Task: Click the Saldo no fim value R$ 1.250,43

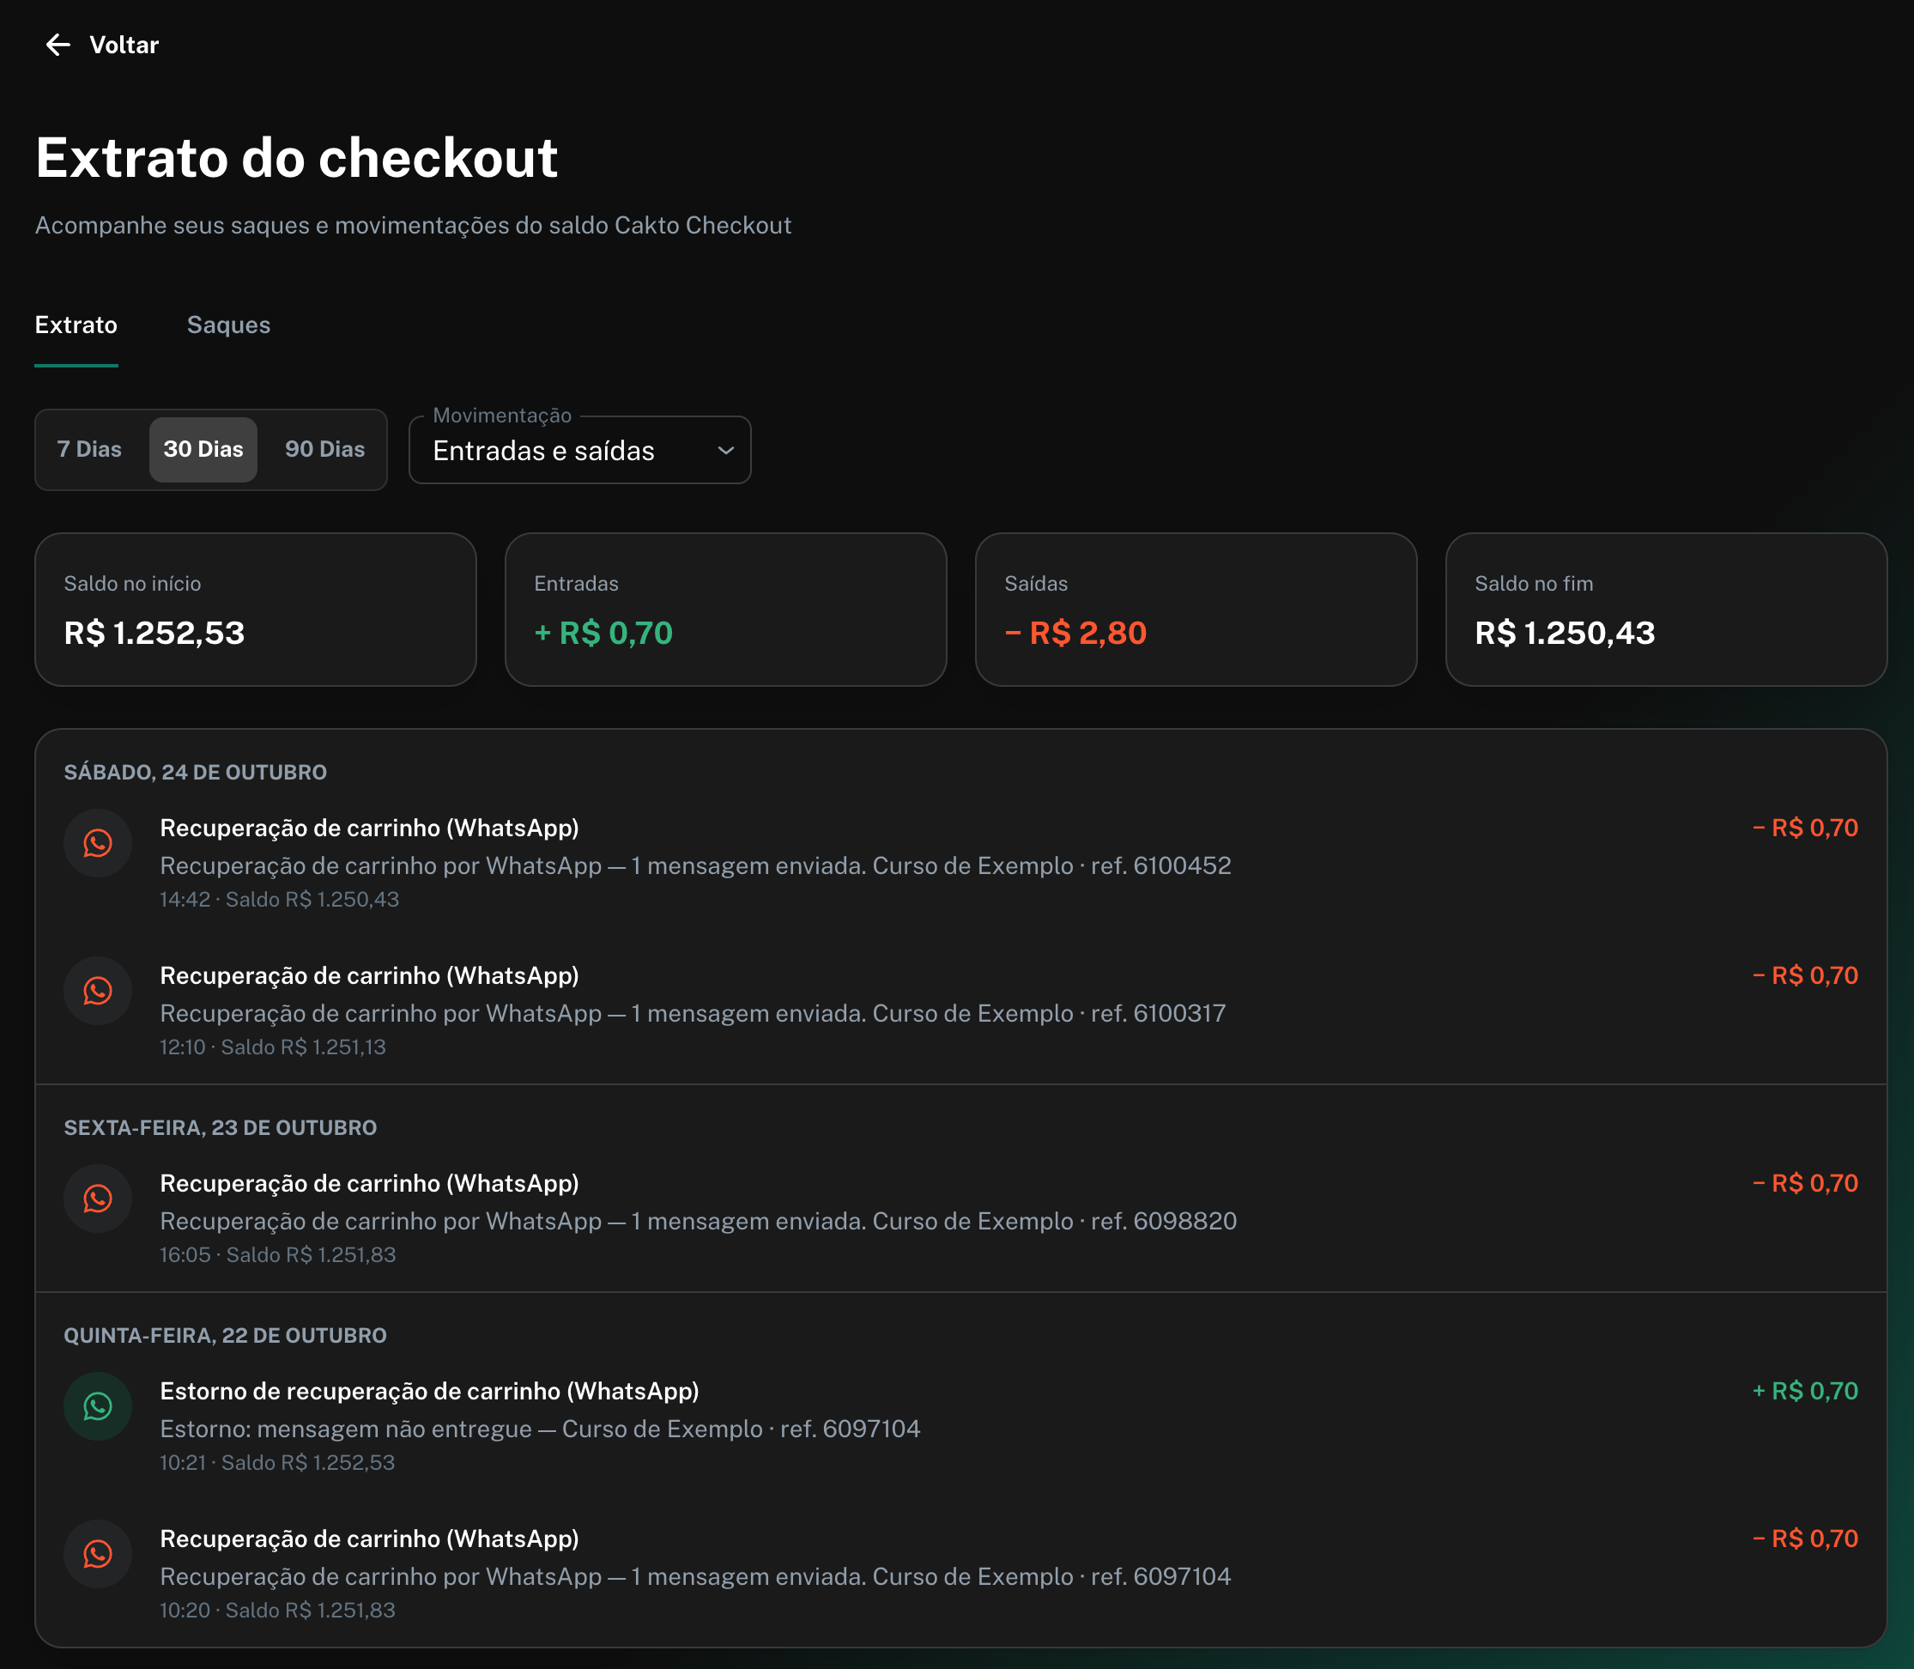Action: click(x=1565, y=634)
